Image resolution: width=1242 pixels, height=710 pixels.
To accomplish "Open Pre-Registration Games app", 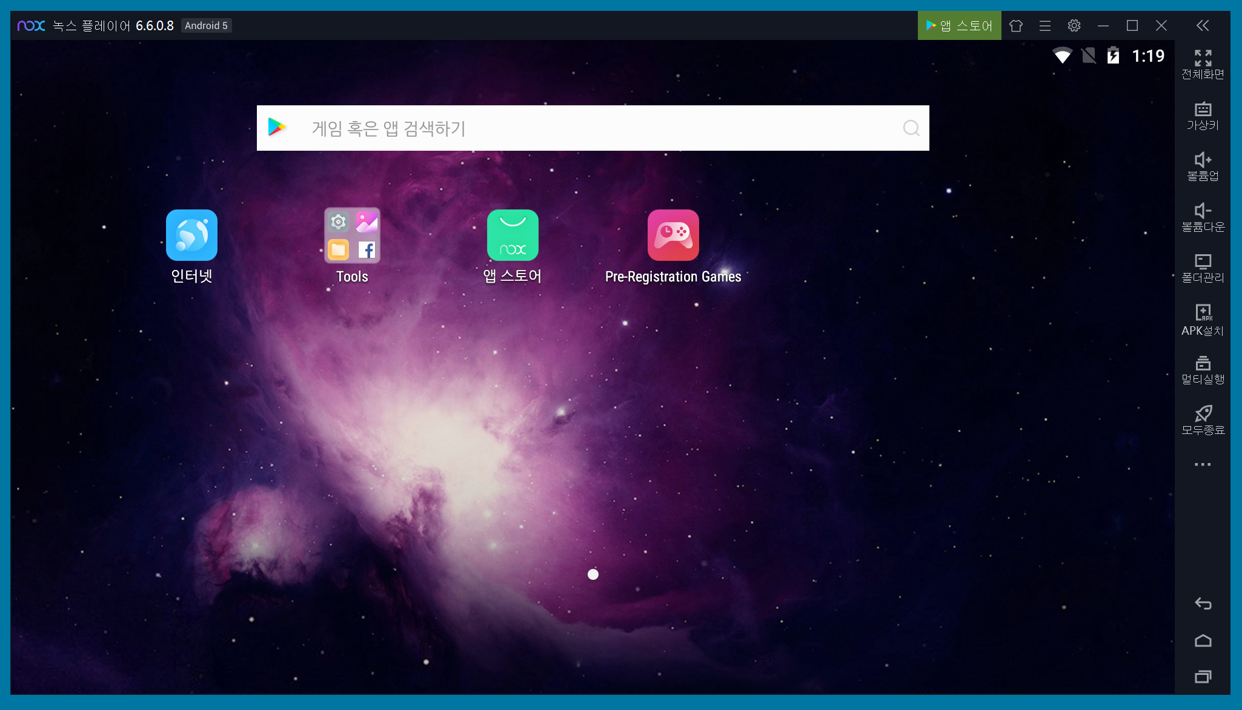I will (673, 235).
